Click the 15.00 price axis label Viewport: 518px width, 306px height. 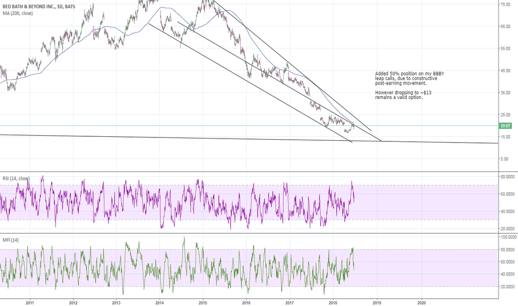(506, 137)
